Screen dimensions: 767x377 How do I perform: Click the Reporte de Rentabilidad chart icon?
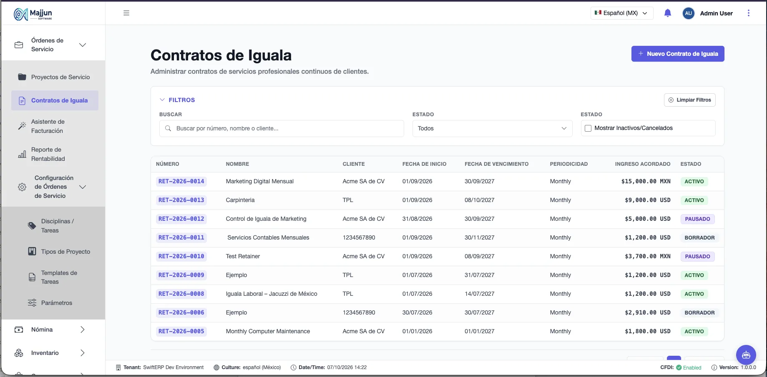(x=22, y=154)
